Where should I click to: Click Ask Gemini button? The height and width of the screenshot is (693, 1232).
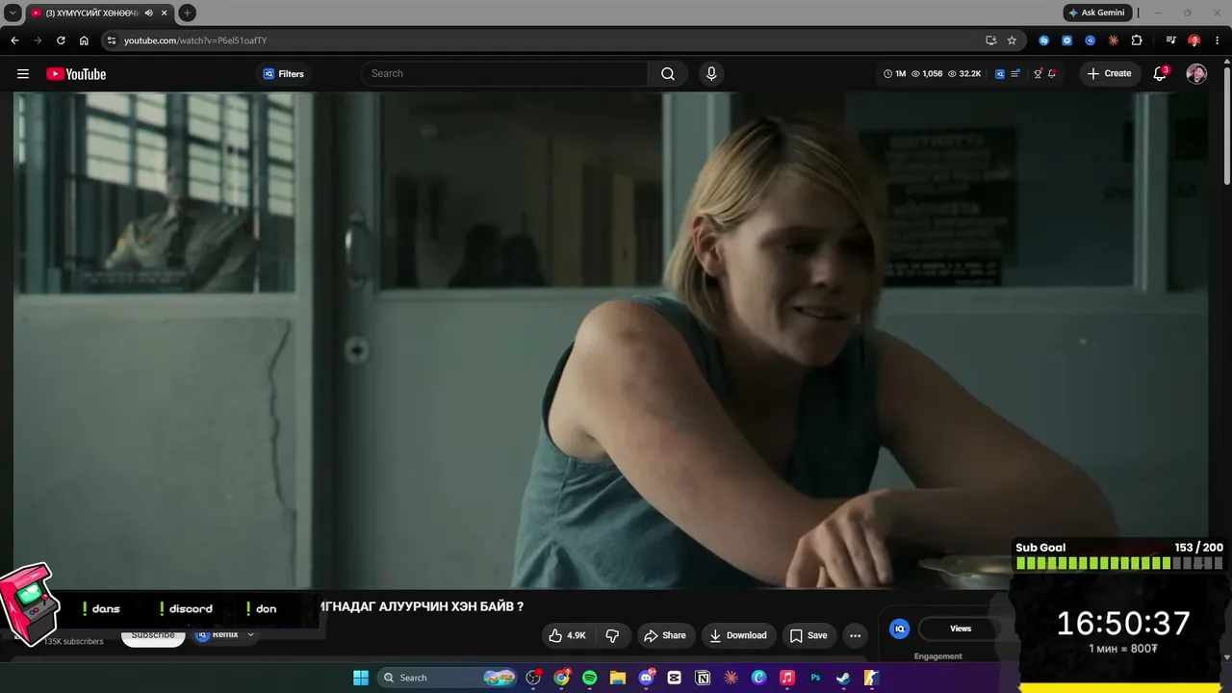click(1096, 13)
